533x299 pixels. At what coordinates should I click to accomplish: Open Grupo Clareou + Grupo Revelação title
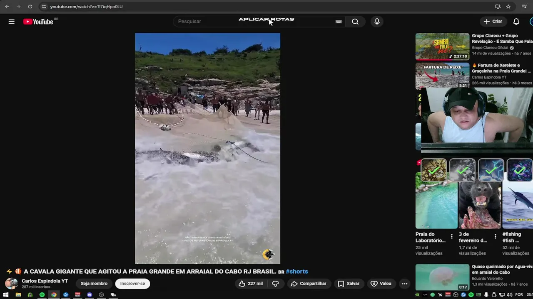(x=502, y=39)
